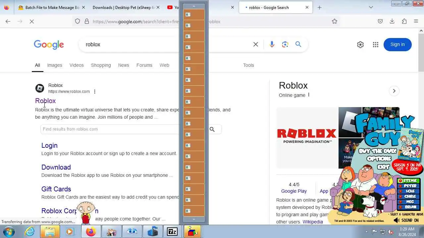424x238 pixels.
Task: Click the toy blocks taskbar icon
Action: 192,232
